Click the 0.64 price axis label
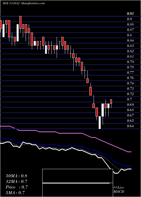The image size is (141, 197). [130, 126]
